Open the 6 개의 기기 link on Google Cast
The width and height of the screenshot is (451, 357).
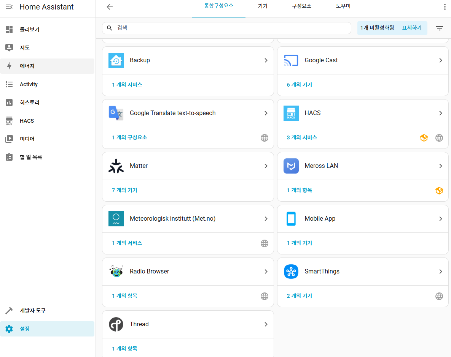click(x=300, y=85)
